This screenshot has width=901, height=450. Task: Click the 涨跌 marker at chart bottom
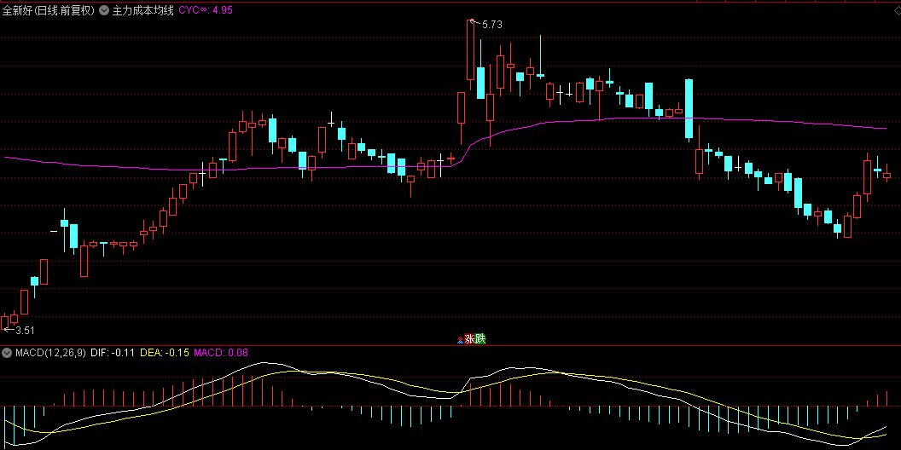point(475,338)
